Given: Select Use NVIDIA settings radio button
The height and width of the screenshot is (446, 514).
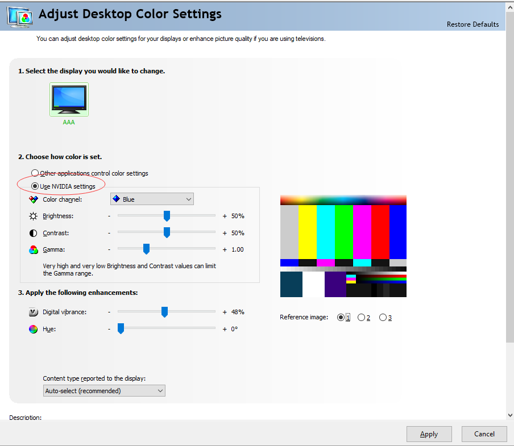Looking at the screenshot, I should pos(35,186).
